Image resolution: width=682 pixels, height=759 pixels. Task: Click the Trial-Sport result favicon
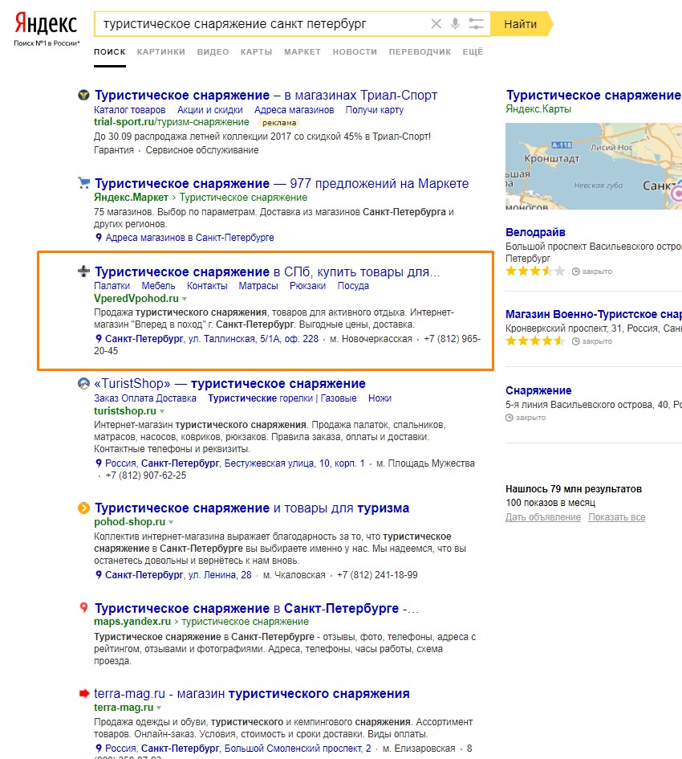(83, 95)
